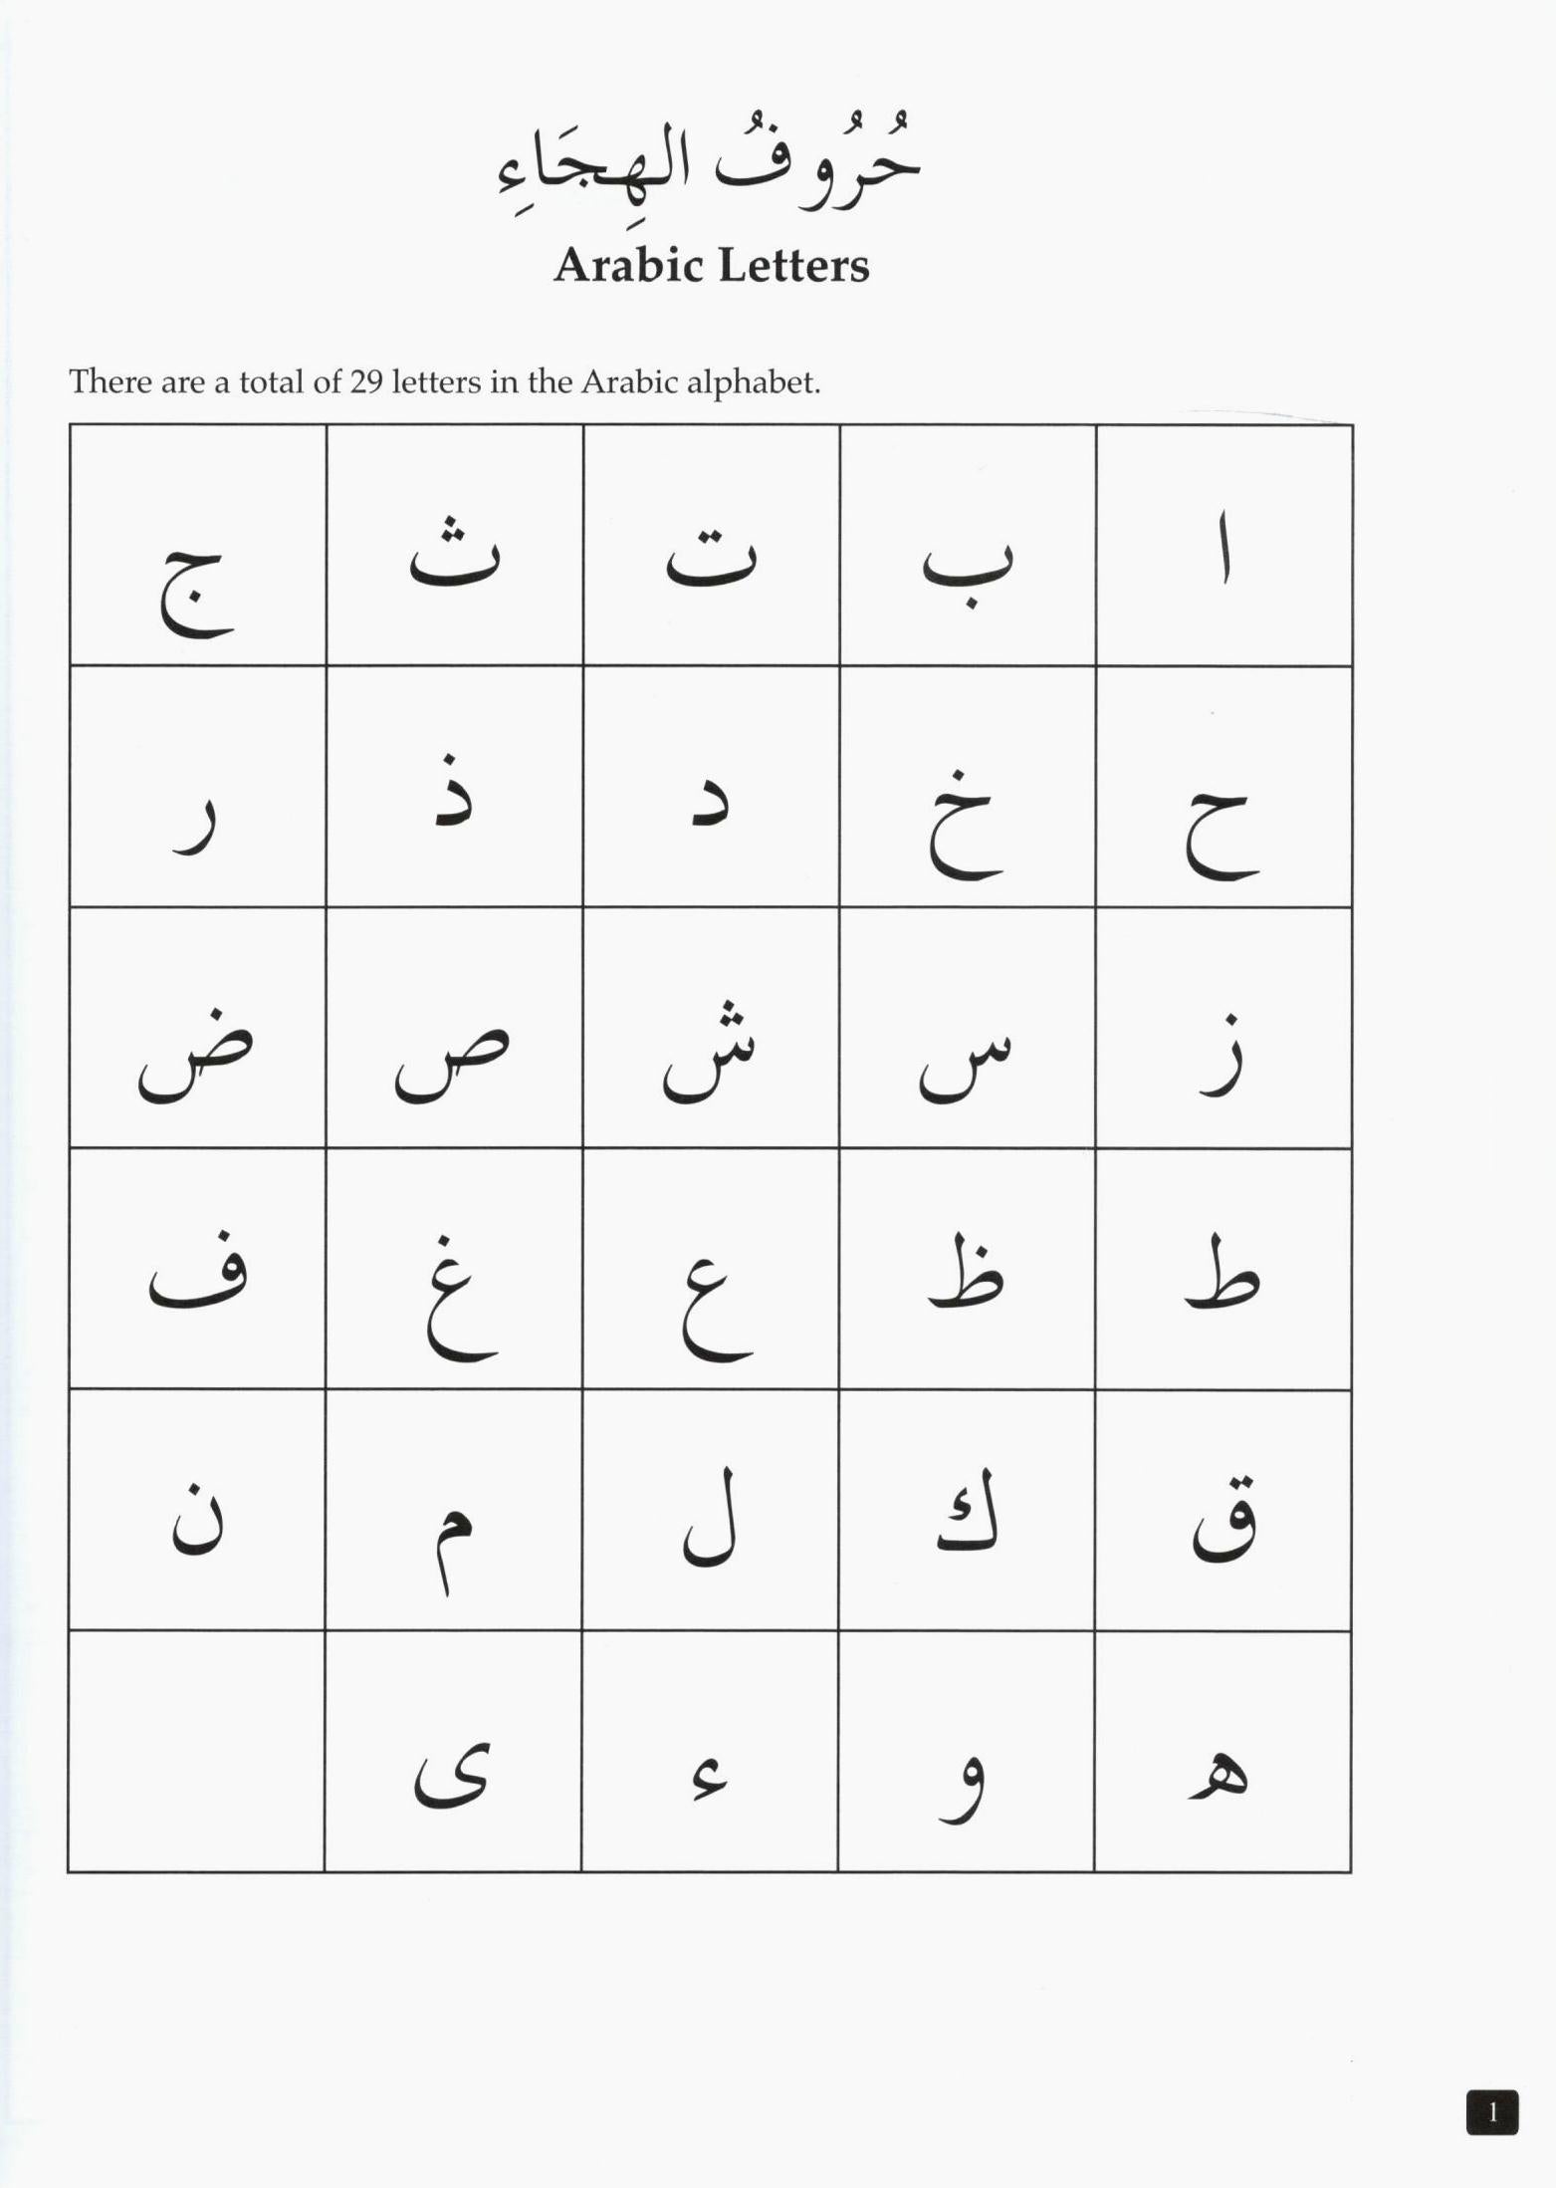
Task: Click the letter Jim (ج) cell
Action: pyautogui.click(x=197, y=546)
